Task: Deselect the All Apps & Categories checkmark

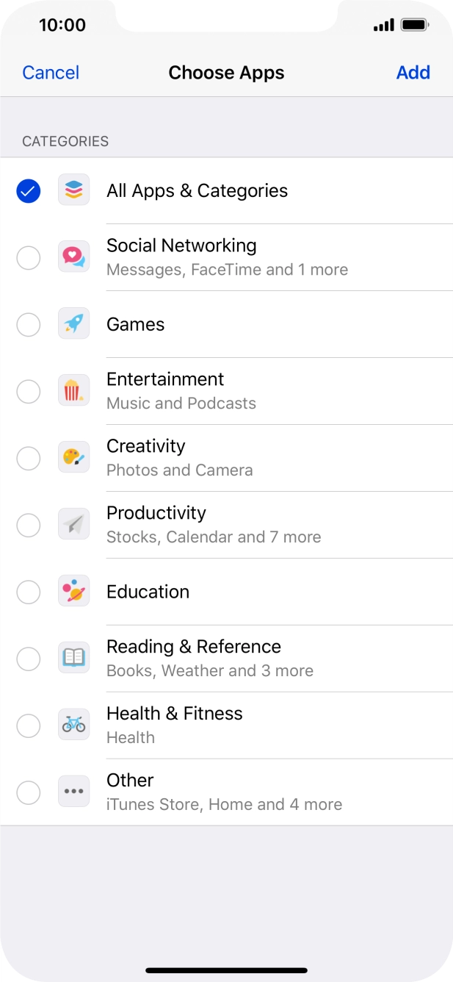Action: (28, 190)
